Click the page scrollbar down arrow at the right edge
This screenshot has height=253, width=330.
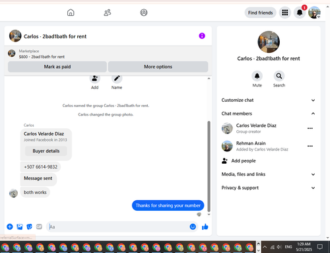click(328, 238)
